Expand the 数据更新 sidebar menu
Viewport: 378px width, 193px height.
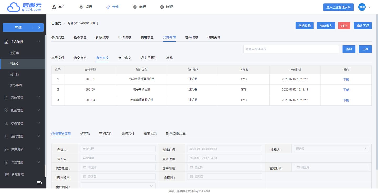[x=39, y=149]
